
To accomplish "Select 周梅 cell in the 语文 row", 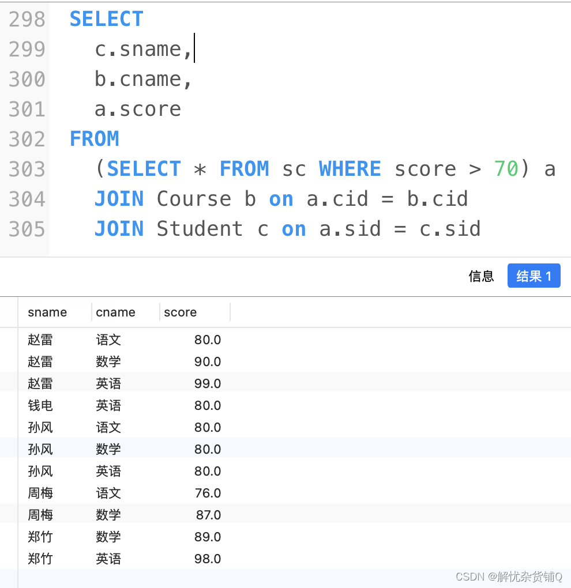I will pos(40,493).
